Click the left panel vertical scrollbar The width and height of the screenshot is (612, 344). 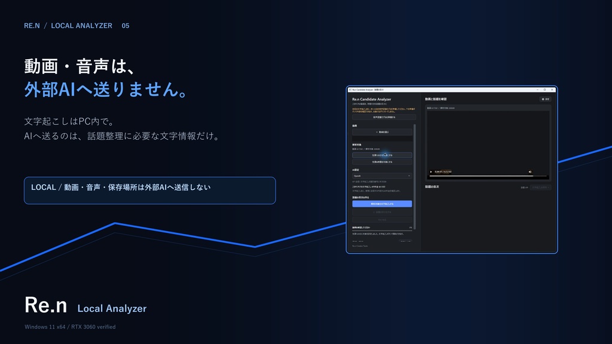tap(415, 176)
